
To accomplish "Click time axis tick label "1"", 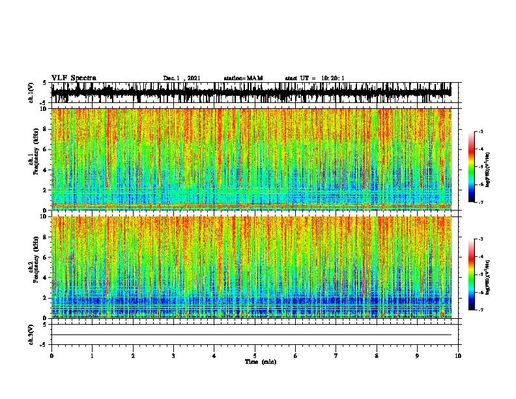I will pos(92,356).
